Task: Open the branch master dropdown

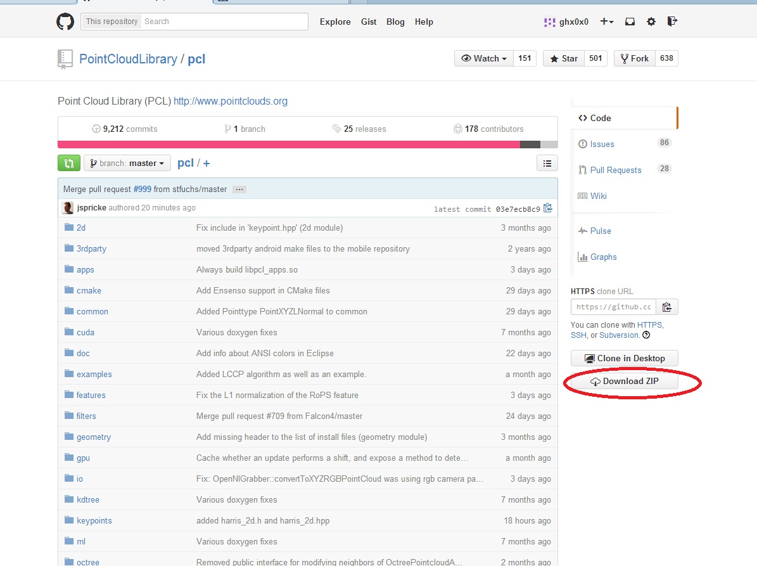Action: pos(127,164)
